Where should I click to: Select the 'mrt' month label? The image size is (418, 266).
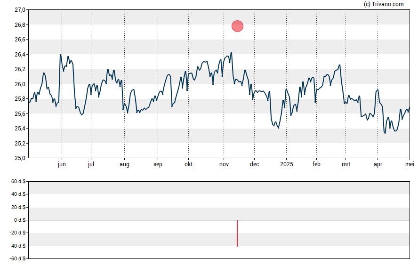[346, 164]
